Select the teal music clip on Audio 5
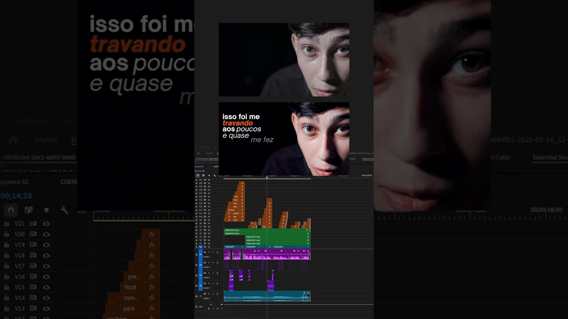This screenshot has height=319, width=568. coord(267,296)
